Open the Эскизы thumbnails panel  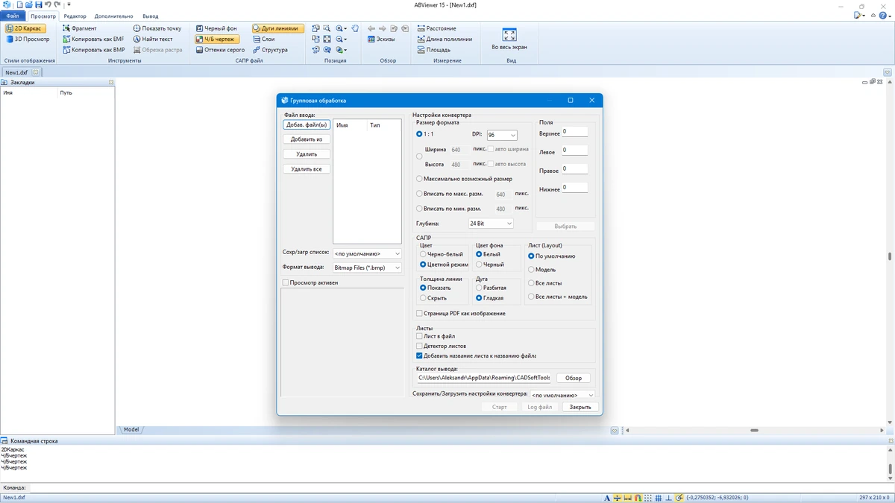382,39
